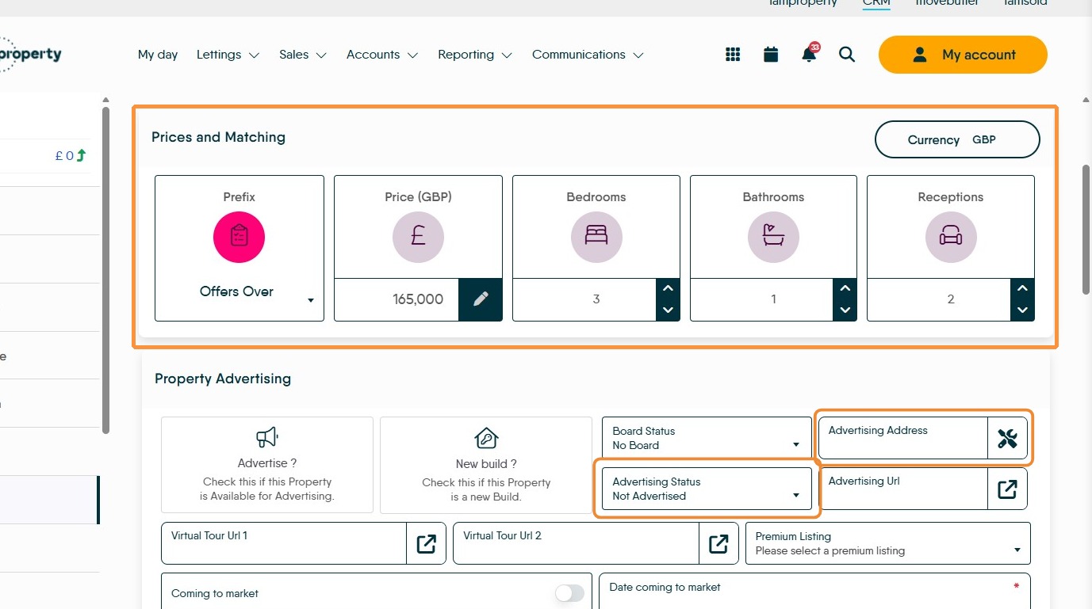Open the Offers Over prefix dropdown
This screenshot has width=1092, height=609.
tap(239, 292)
